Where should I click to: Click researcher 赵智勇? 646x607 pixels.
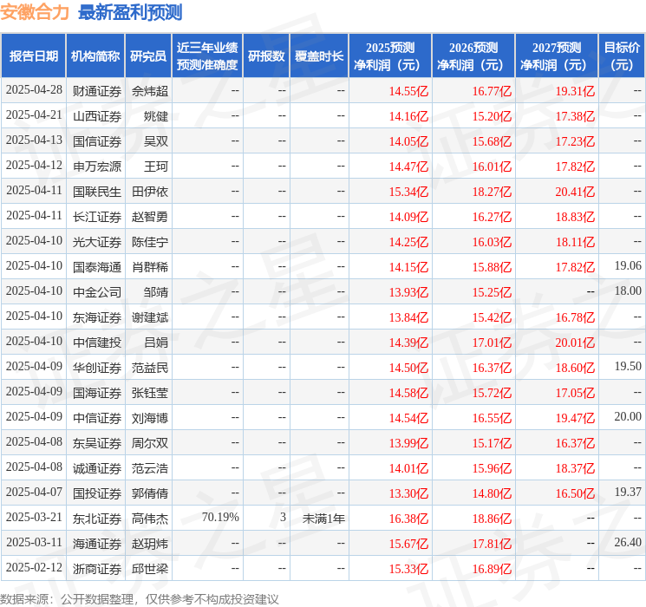149,217
